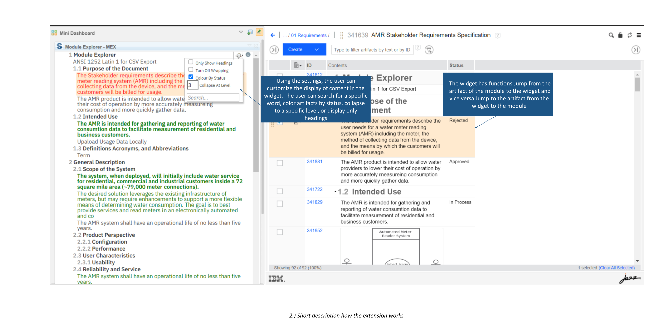Toggle the pin icon of Mini Dashboard
The image size is (652, 328).
[x=259, y=32]
